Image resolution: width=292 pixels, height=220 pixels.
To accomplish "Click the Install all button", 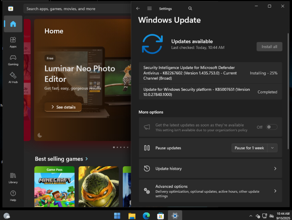I will tap(269, 47).
